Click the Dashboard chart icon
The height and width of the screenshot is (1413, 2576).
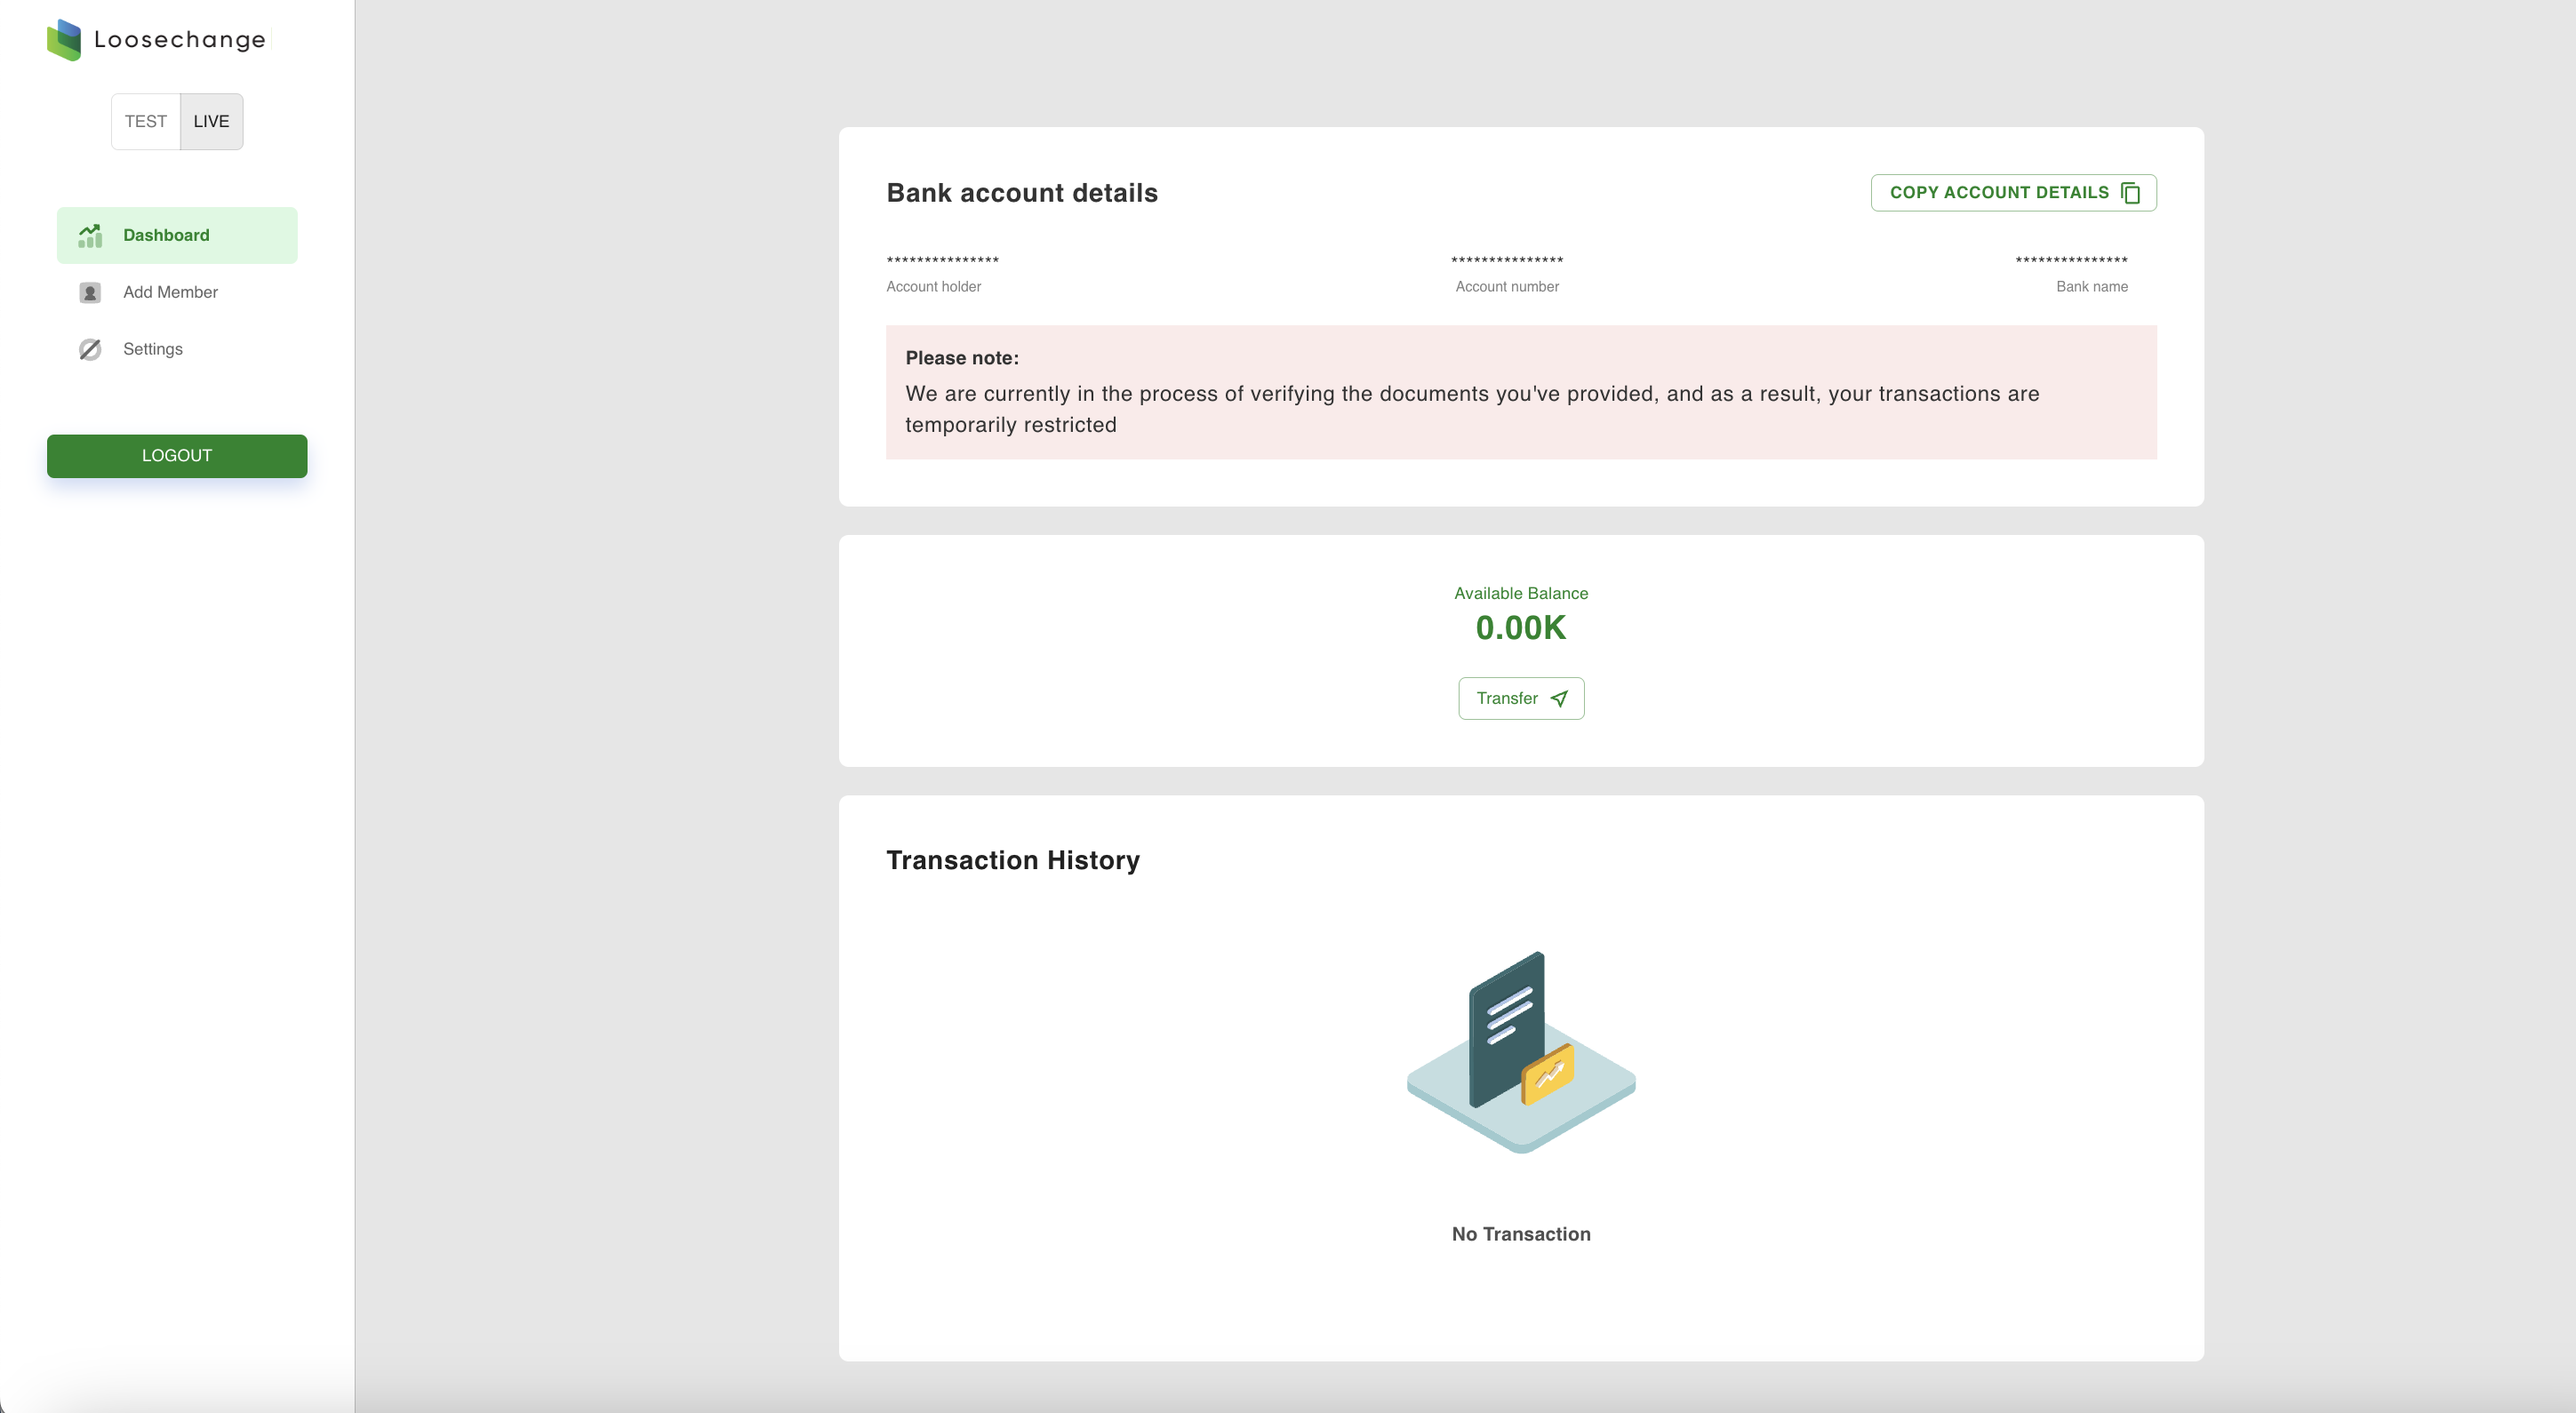coord(90,235)
